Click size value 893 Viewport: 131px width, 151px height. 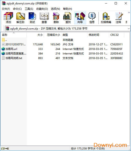40,58
